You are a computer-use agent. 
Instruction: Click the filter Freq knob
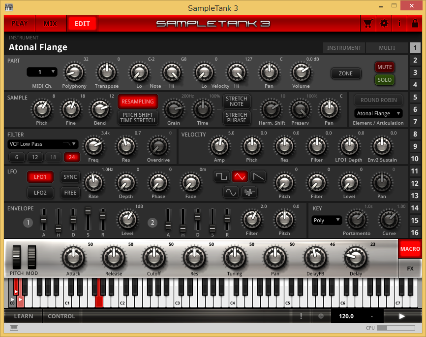point(93,146)
